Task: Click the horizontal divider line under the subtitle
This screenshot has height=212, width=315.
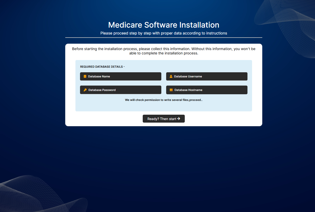Action: click(x=164, y=38)
